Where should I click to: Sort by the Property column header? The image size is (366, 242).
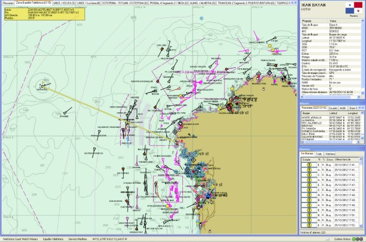314,21
